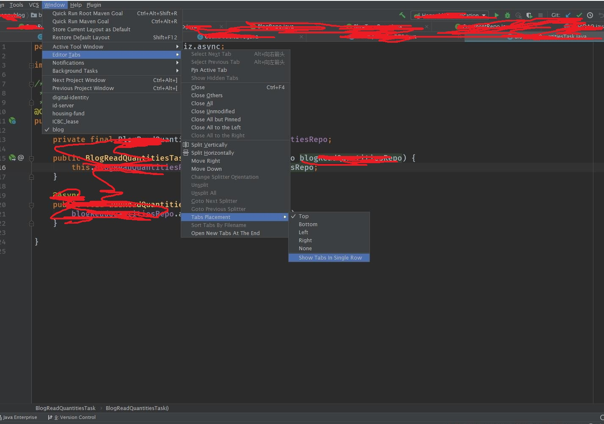This screenshot has height=424, width=604.
Task: Click the Window menu in menu bar
Action: pyautogui.click(x=55, y=5)
